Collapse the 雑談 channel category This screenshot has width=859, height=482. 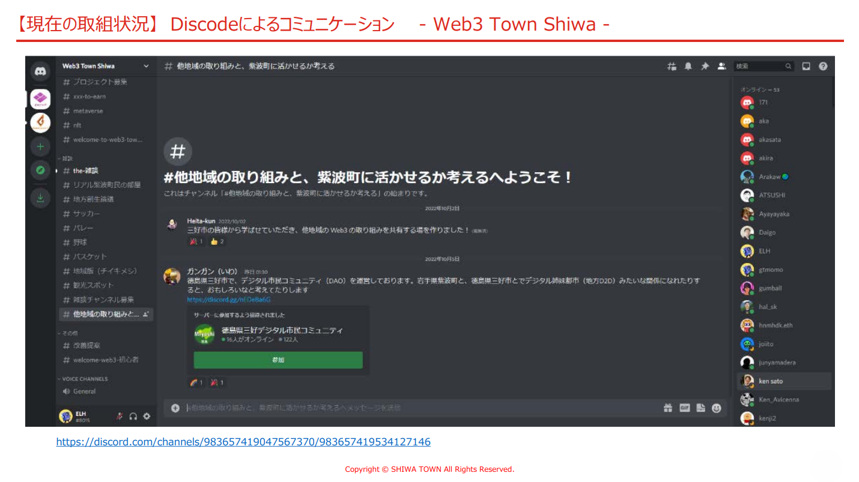click(66, 158)
